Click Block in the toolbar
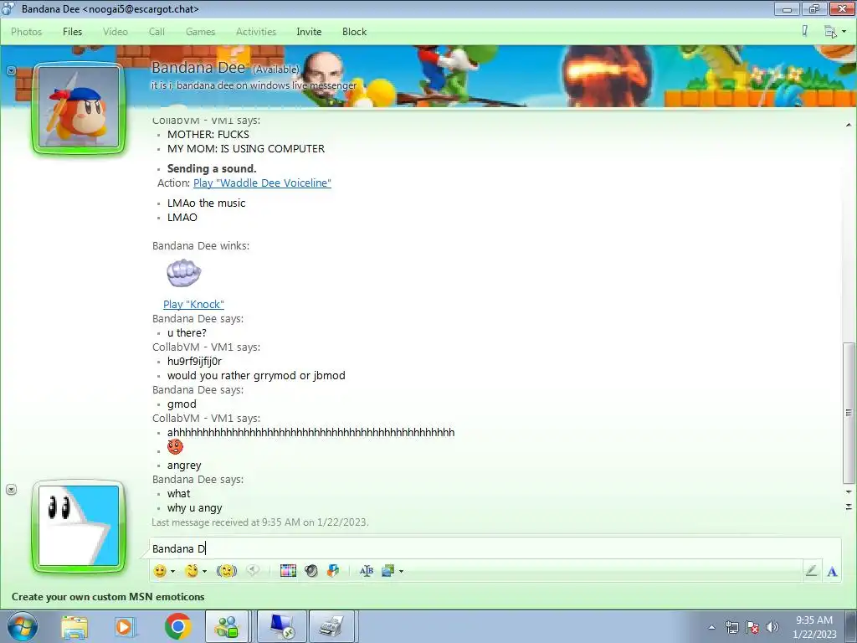This screenshot has height=643, width=857. [354, 32]
